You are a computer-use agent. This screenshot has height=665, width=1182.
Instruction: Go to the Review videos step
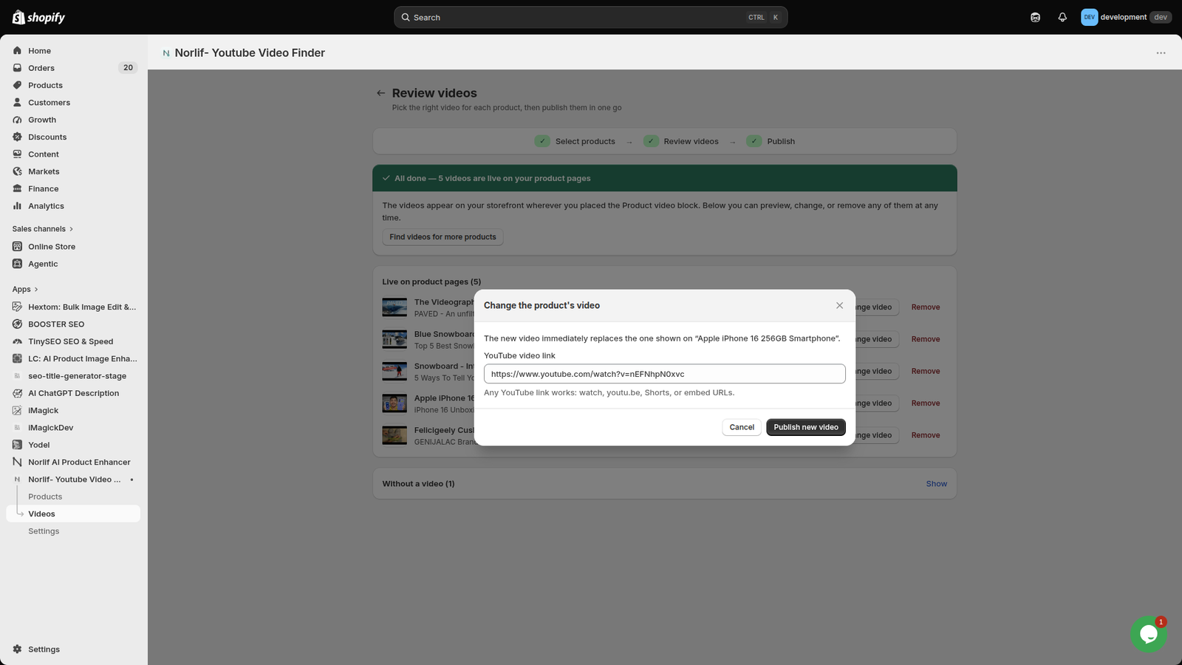click(681, 141)
